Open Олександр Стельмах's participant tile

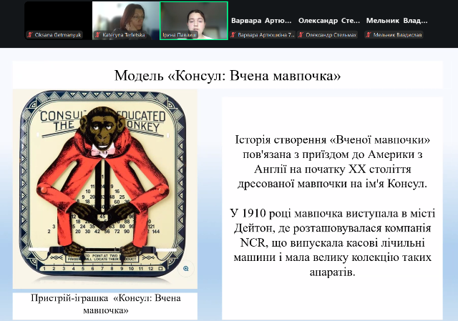coord(329,21)
